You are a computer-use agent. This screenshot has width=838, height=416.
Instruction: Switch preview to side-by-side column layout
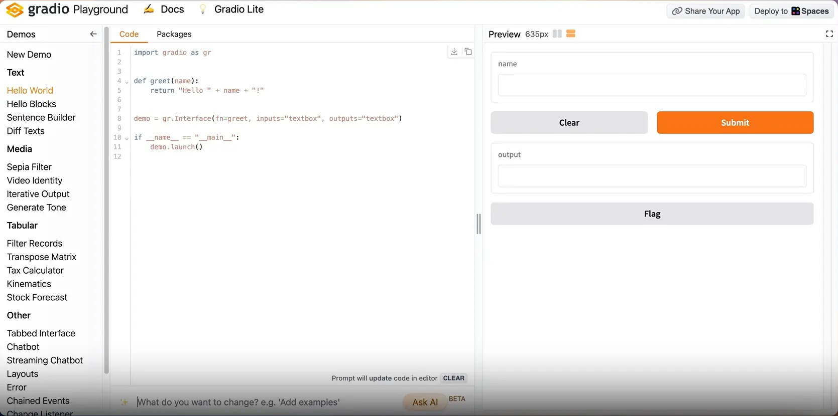coord(557,34)
